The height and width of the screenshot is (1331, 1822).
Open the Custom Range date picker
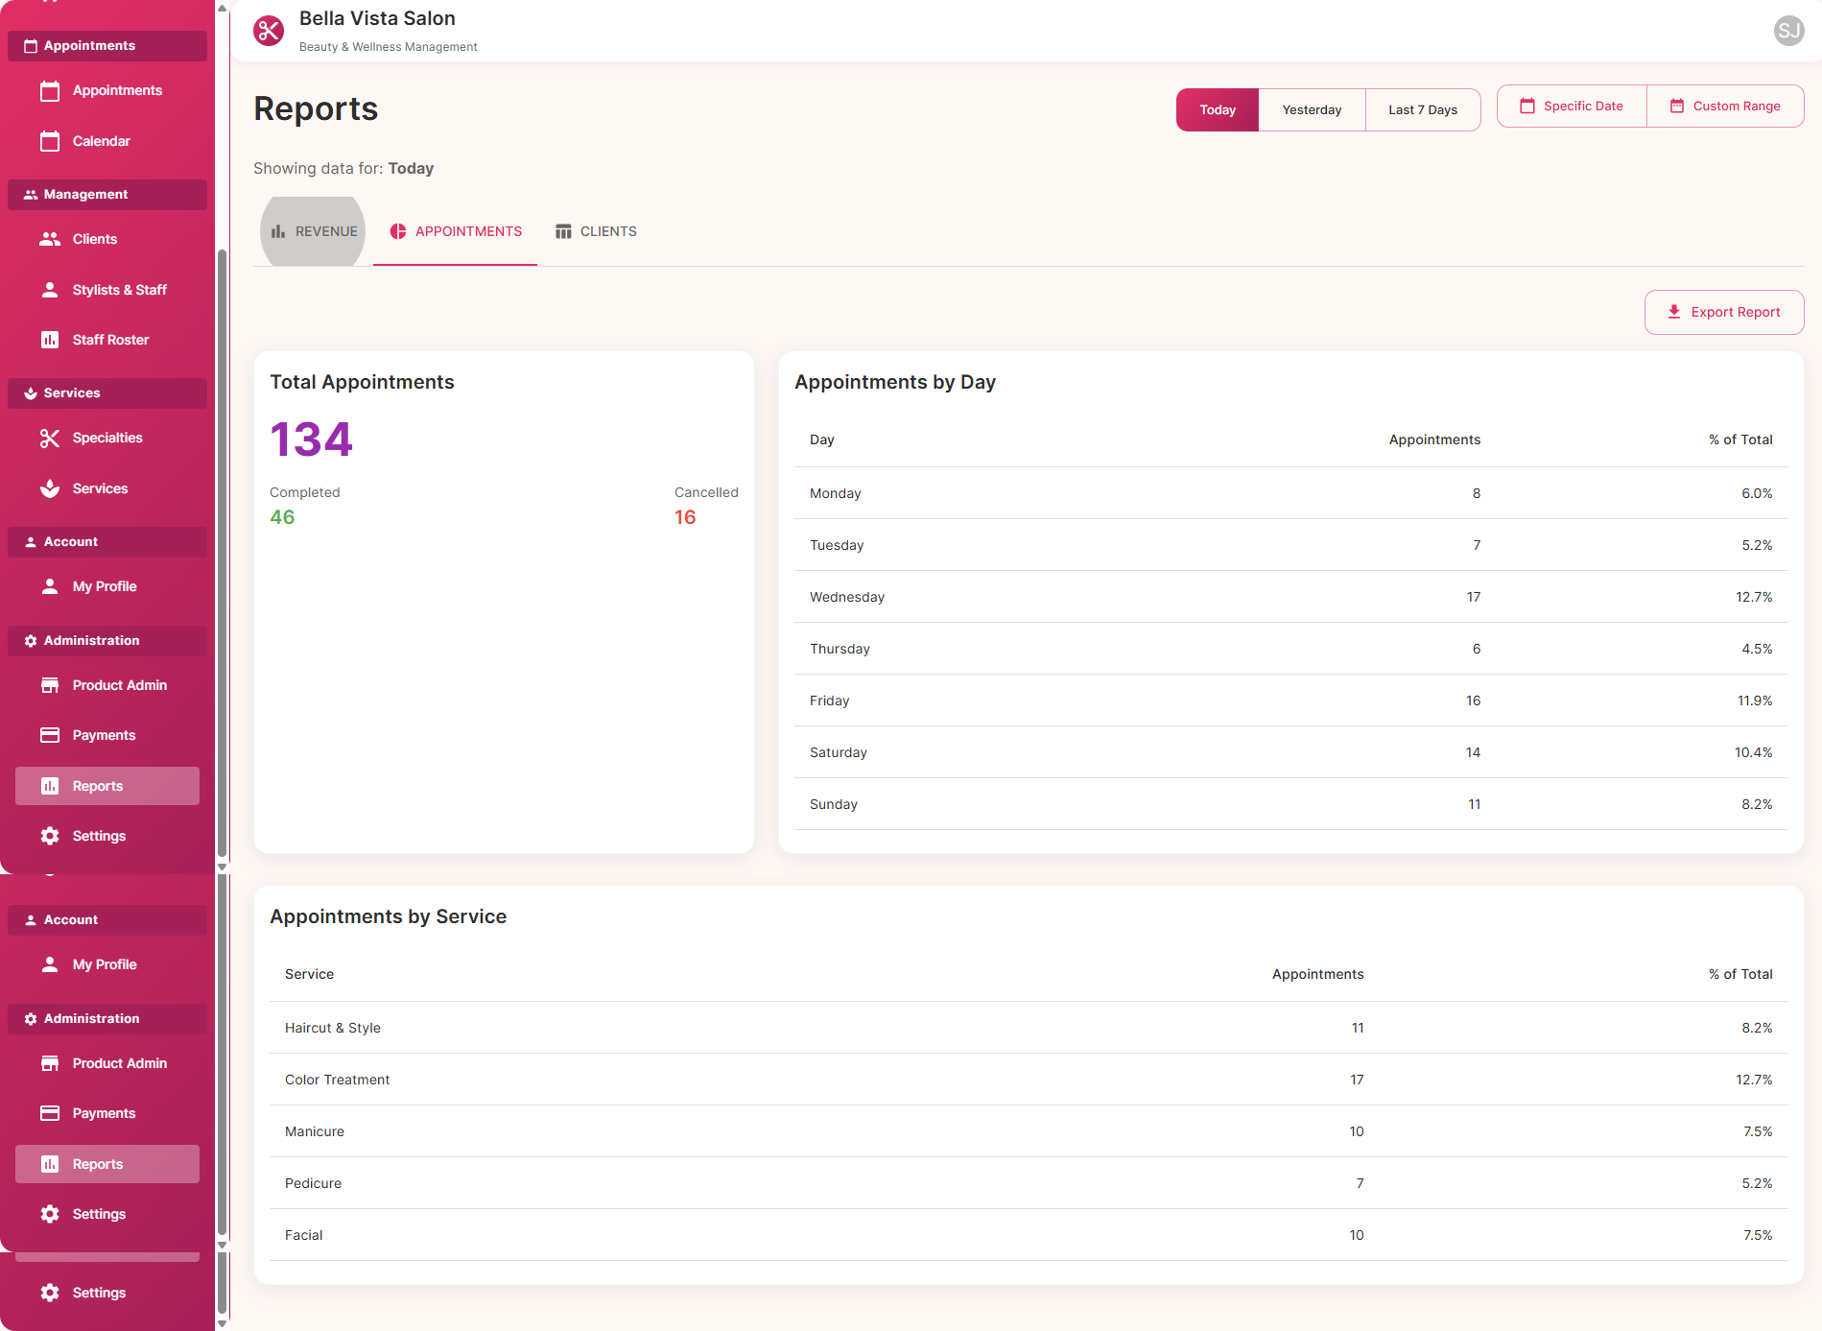[1725, 107]
